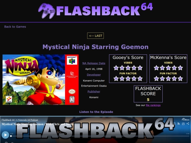Go back to Games list
This screenshot has width=191, height=143.
[x=15, y=27]
